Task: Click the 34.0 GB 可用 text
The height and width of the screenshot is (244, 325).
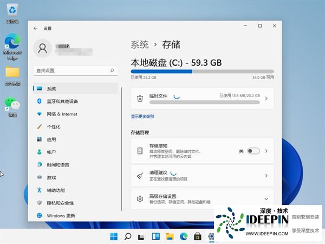Action: (x=263, y=78)
